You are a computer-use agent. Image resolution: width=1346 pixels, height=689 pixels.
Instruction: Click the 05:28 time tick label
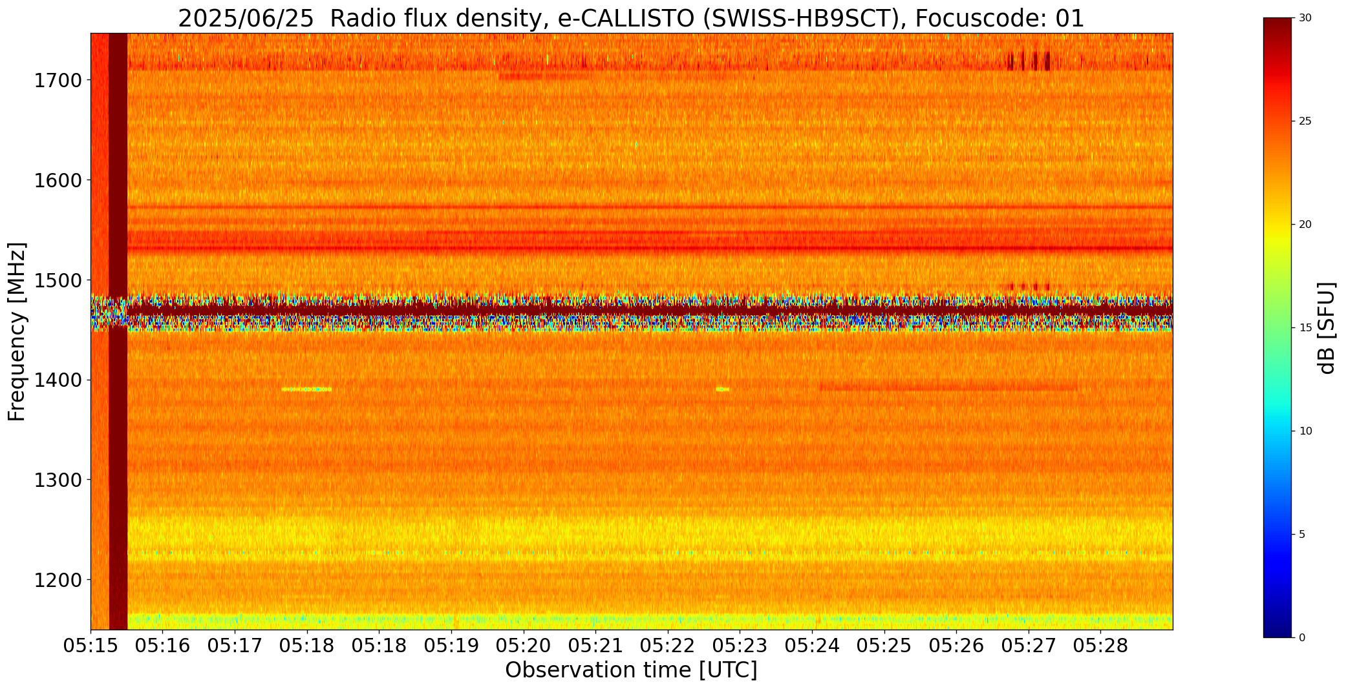tap(1101, 646)
